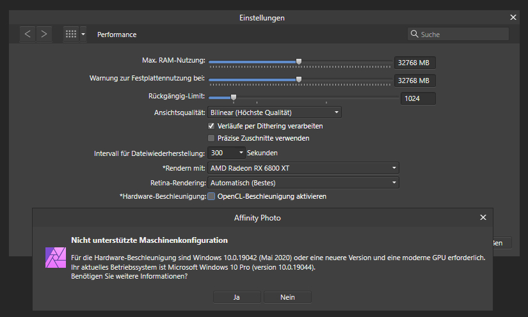The width and height of the screenshot is (528, 317).
Task: Click the *Hardware-Beschleunigung label
Action: (163, 196)
